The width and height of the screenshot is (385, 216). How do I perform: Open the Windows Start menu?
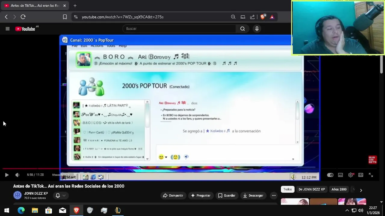(7, 211)
